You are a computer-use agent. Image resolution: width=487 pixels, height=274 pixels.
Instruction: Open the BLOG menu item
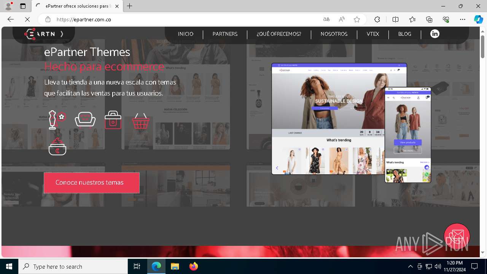click(x=404, y=34)
